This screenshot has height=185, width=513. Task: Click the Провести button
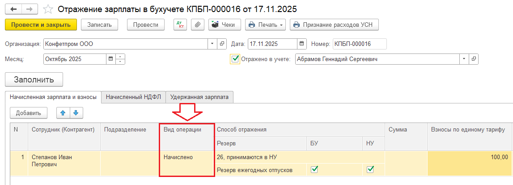146,25
